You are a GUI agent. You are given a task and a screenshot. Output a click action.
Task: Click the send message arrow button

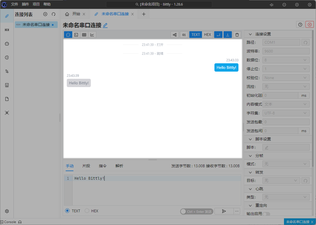[x=224, y=211]
